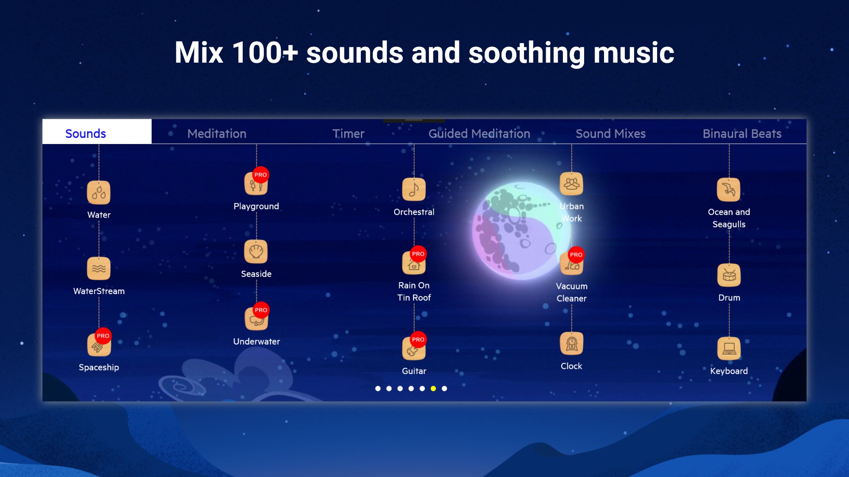Enable the Urban Work sound
The image size is (849, 477).
tap(571, 184)
